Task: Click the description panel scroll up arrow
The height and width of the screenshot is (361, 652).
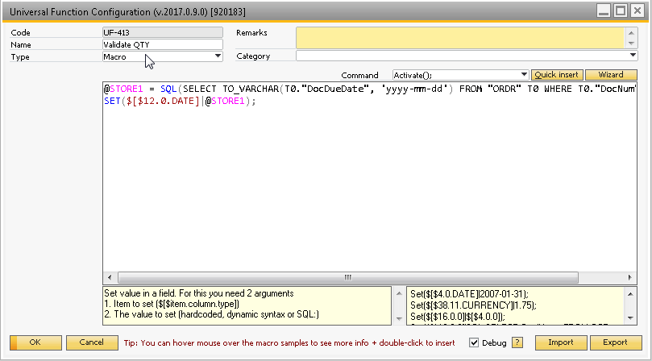Action: (399, 293)
